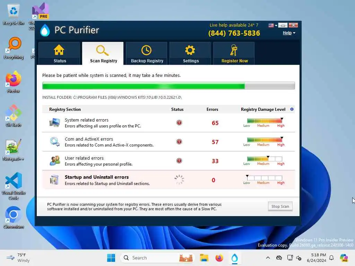Click the PC Purifier taskbar icon
This screenshot has width=355, height=266.
pos(235,258)
